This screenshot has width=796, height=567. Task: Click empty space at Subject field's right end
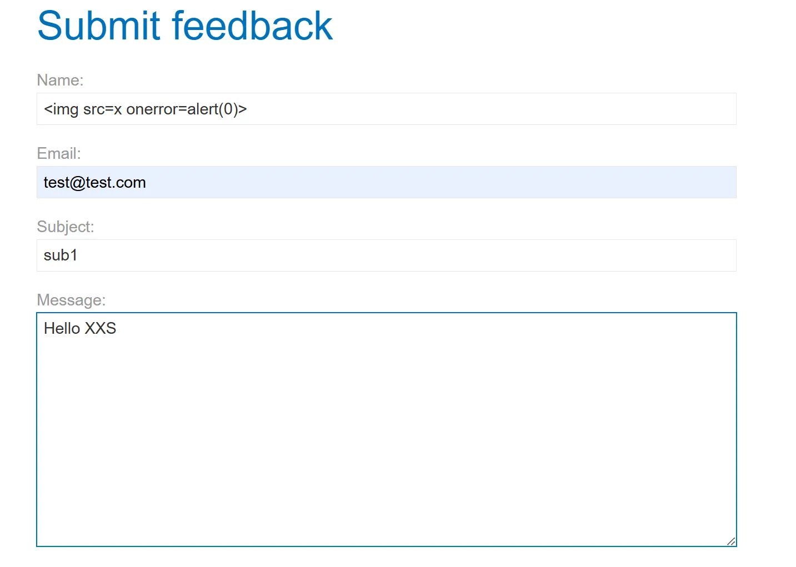click(x=694, y=255)
